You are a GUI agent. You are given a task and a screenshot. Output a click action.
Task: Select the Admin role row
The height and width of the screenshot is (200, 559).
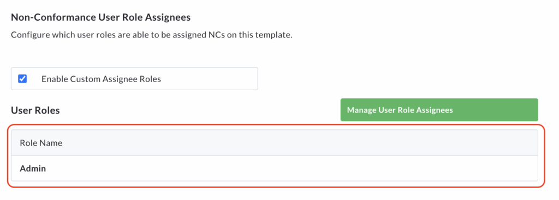click(x=274, y=168)
